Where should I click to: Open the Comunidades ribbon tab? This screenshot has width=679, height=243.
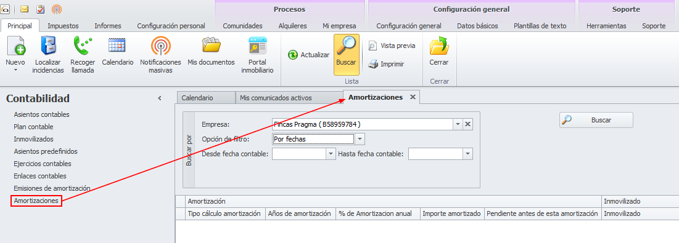point(242,26)
